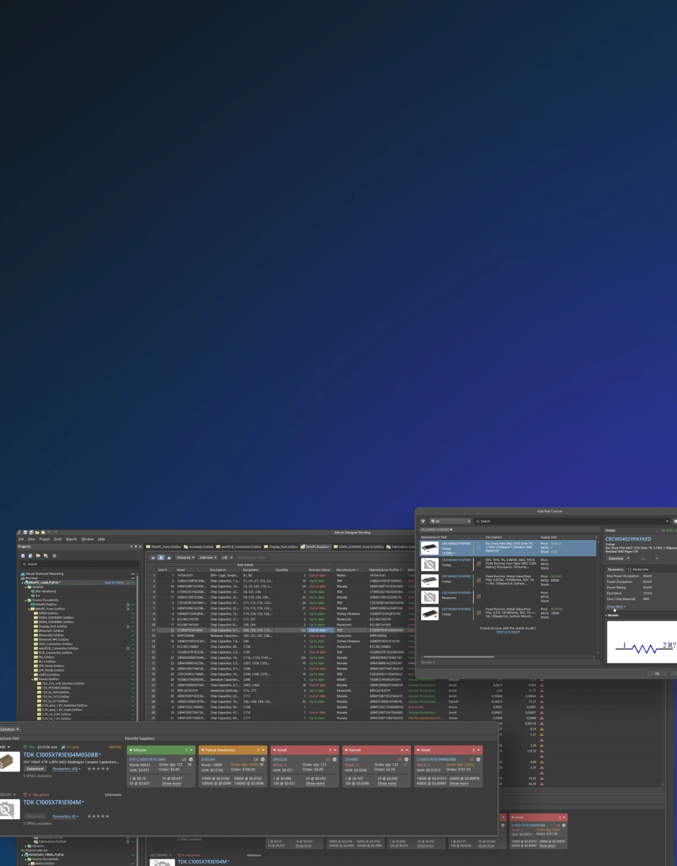Open the Tools menu
This screenshot has width=677, height=866.
[x=58, y=539]
